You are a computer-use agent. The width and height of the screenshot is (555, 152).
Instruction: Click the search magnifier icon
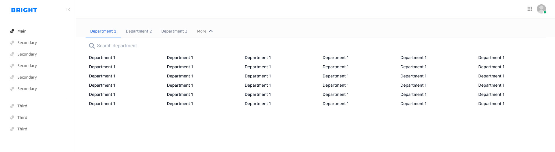click(x=92, y=46)
